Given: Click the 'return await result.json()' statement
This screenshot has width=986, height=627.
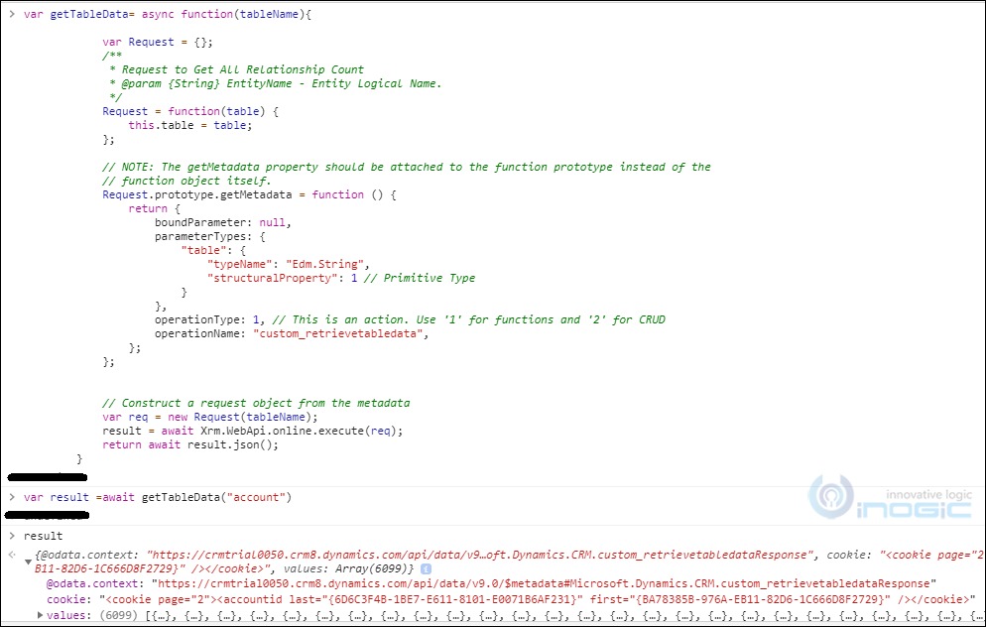Looking at the screenshot, I should 190,444.
